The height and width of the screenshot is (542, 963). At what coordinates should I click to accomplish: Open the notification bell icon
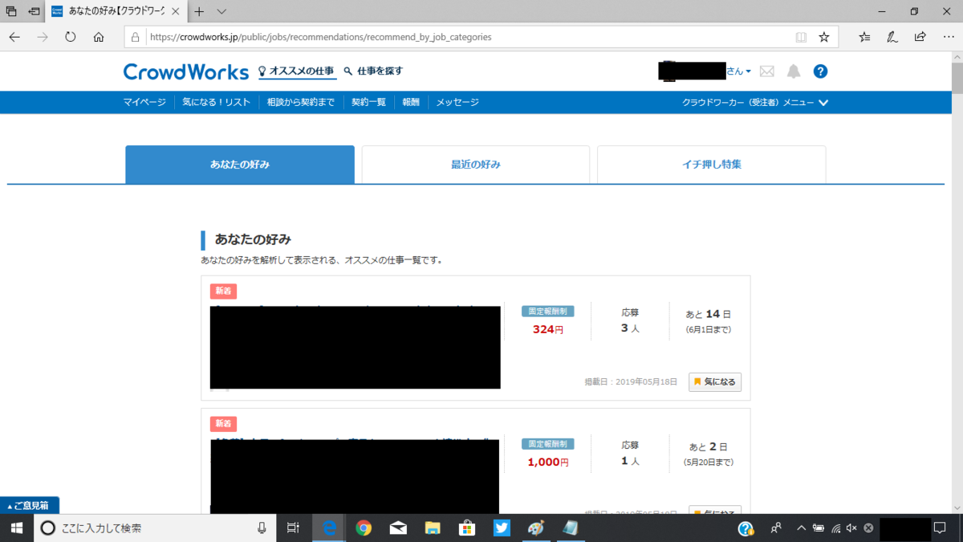pyautogui.click(x=794, y=71)
